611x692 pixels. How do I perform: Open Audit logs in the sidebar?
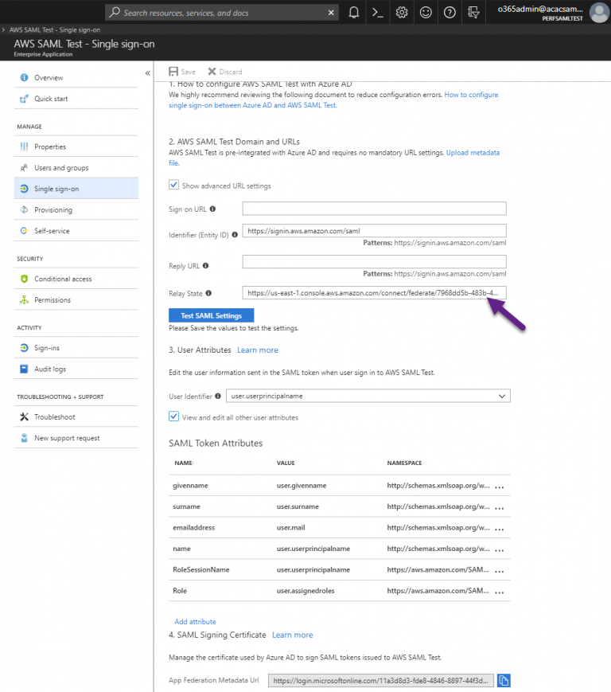(52, 367)
